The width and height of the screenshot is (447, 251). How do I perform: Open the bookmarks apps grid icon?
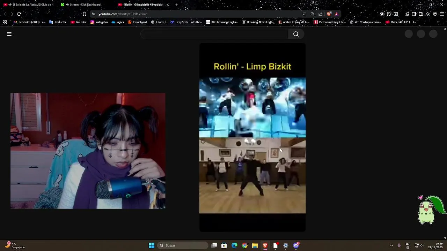pyautogui.click(x=5, y=22)
